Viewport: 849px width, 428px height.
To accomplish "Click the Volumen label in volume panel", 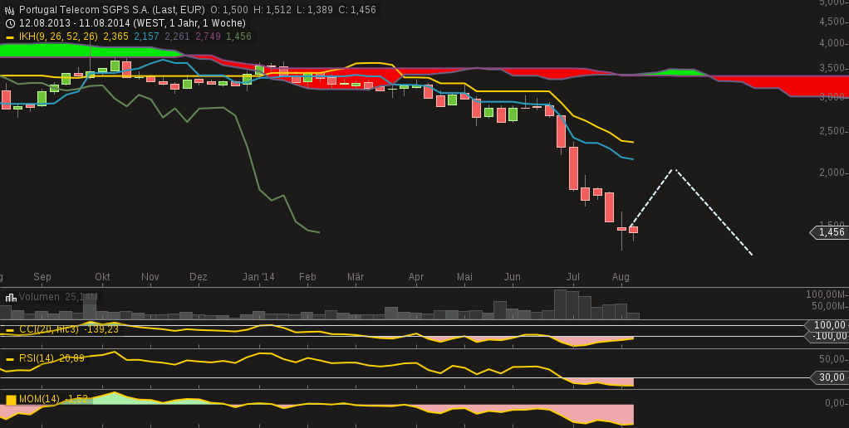I will pyautogui.click(x=40, y=297).
